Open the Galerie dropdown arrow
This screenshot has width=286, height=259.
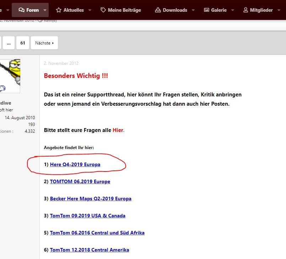tap(233, 10)
